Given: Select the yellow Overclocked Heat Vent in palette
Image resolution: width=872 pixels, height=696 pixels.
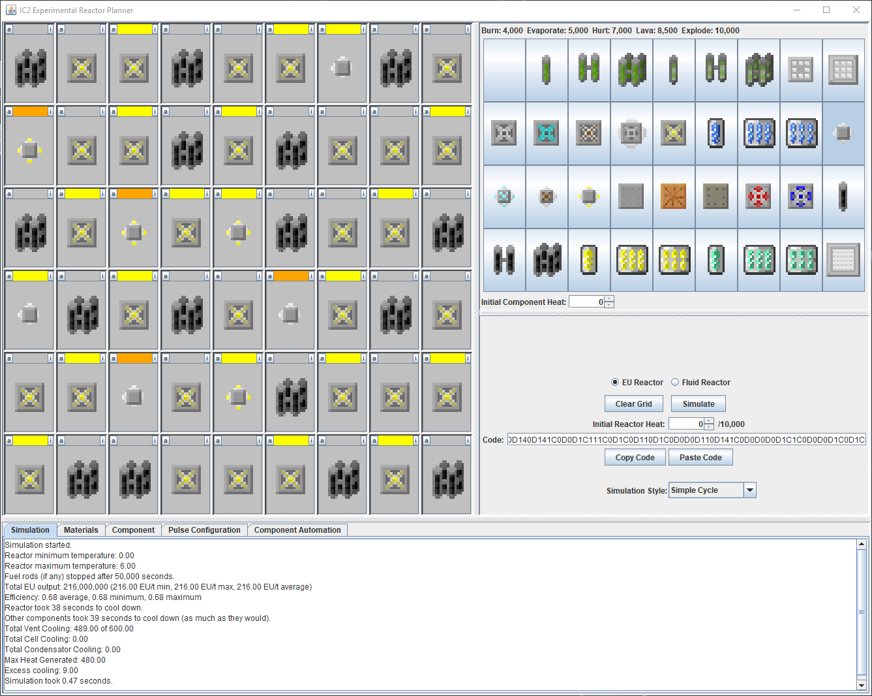Looking at the screenshot, I should [x=674, y=133].
